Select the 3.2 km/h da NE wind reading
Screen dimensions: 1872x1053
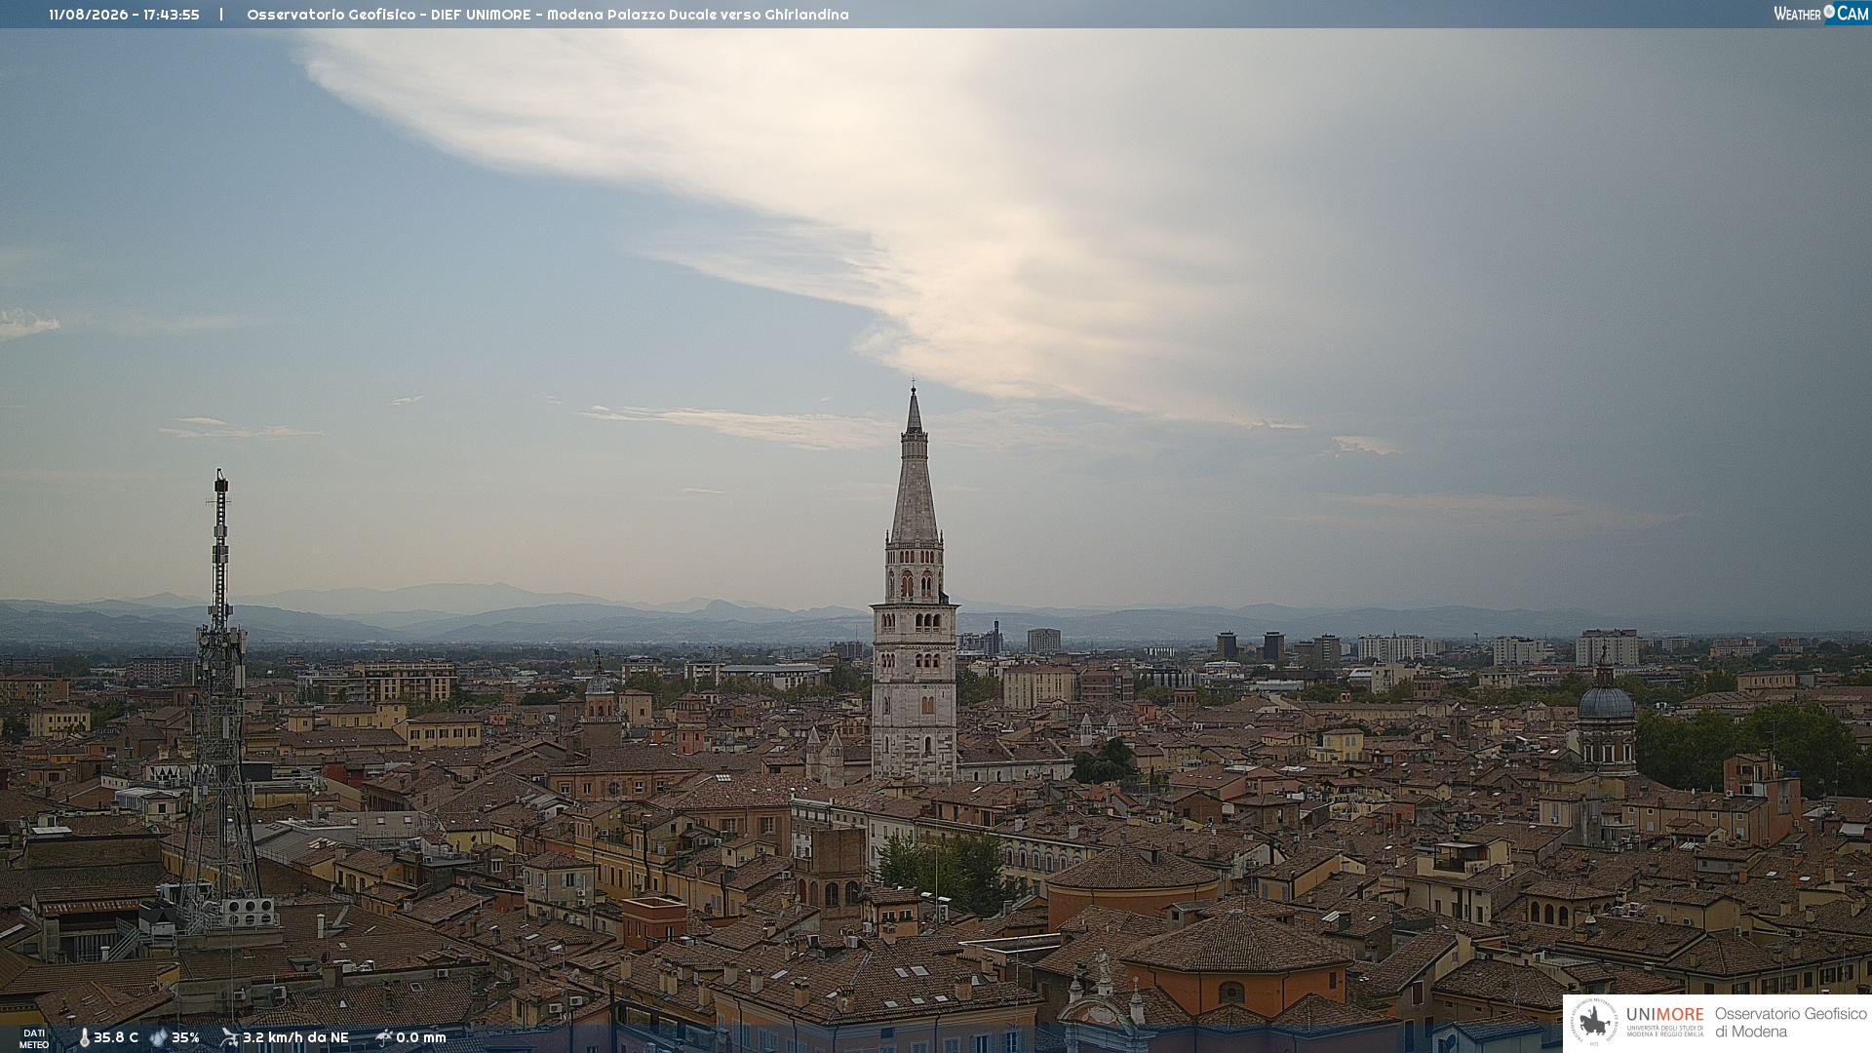(x=295, y=1037)
